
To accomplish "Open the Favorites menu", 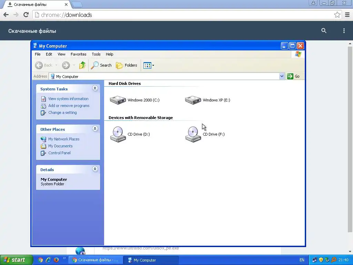I will pos(78,54).
